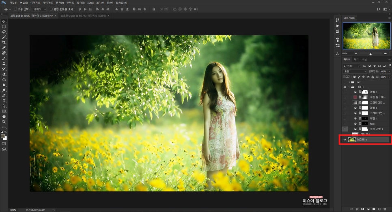Click the create new group folder icon
392x212 pixels.
tap(373, 209)
